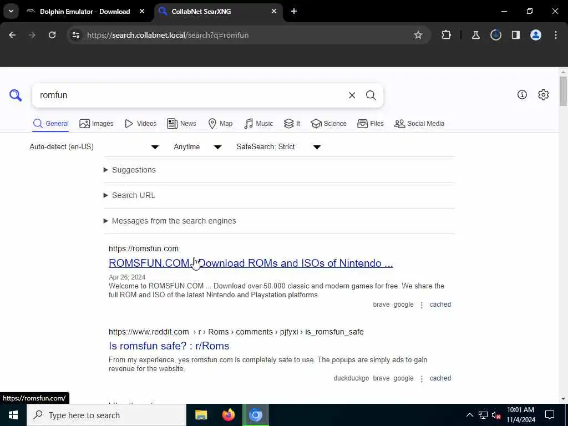The height and width of the screenshot is (426, 568).
Task: Go back using browser back arrow
Action: (x=12, y=35)
